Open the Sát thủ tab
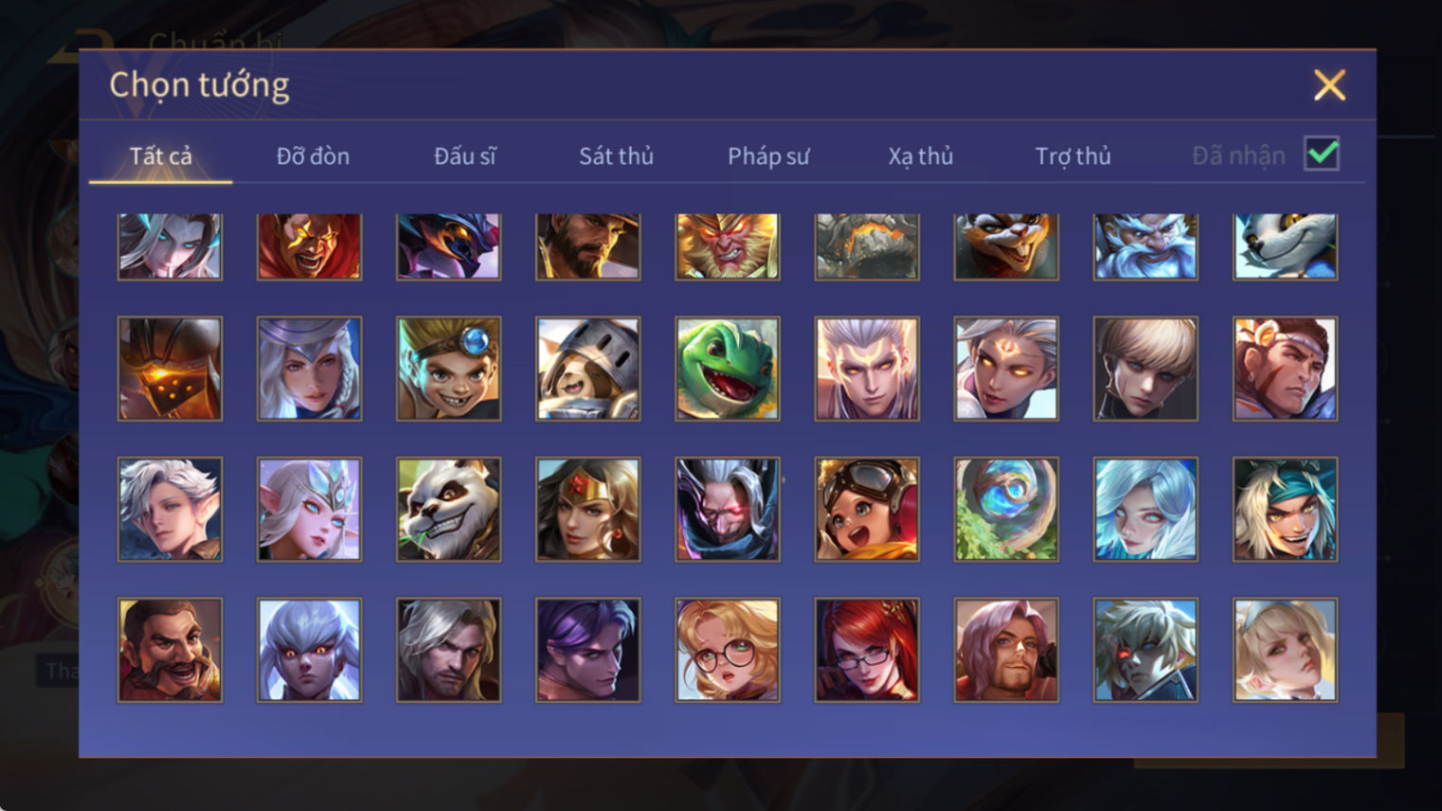Image resolution: width=1442 pixels, height=811 pixels. 617,155
